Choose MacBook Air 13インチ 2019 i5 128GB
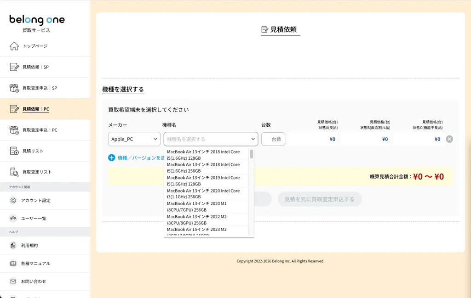 [206, 181]
